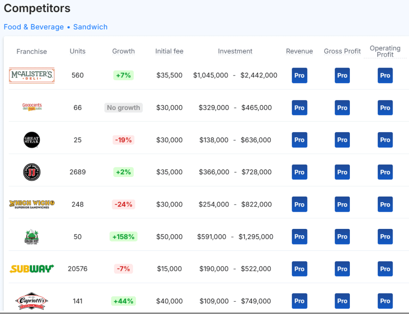Image resolution: width=409 pixels, height=314 pixels.
Task: Click the Which Wich Superior Sandwiches logo
Action: [x=32, y=204]
